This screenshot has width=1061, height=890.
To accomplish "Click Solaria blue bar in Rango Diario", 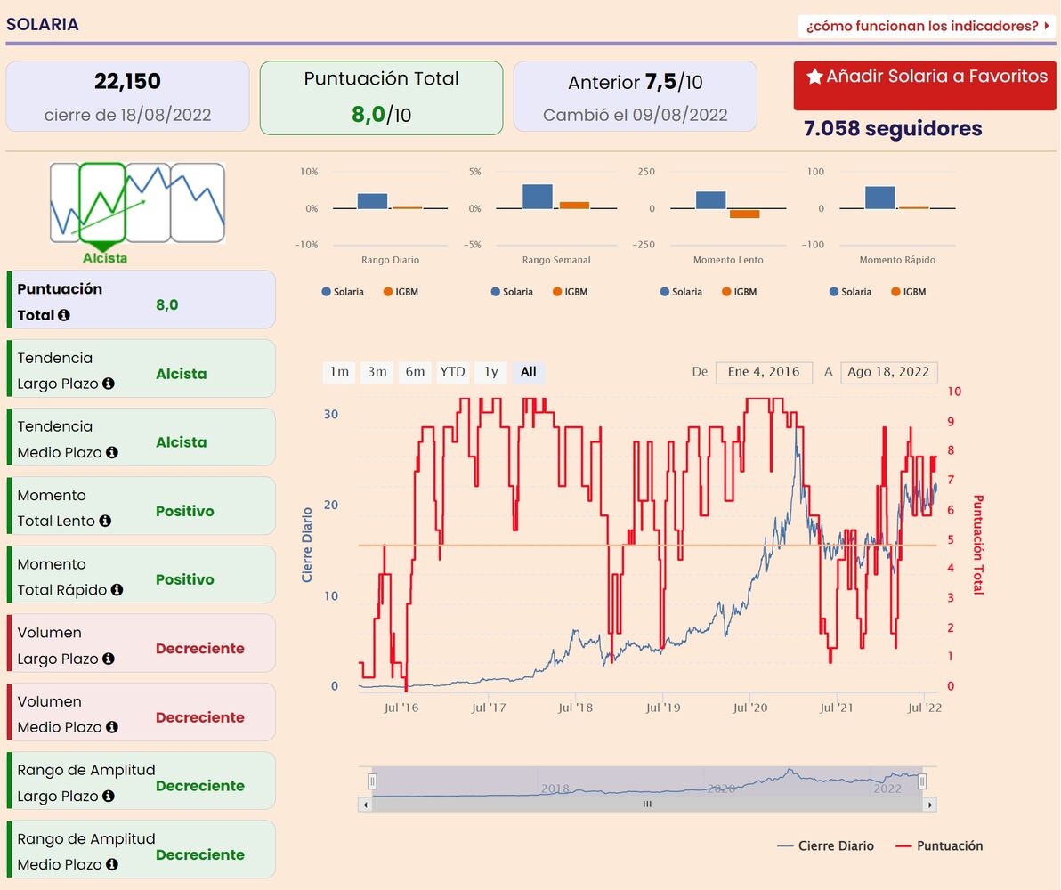I will pyautogui.click(x=372, y=201).
